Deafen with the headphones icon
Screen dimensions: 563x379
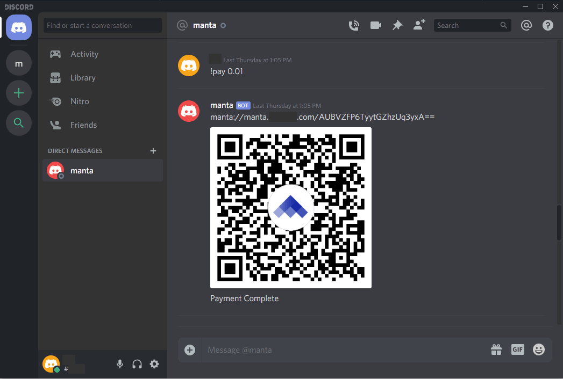pos(137,365)
